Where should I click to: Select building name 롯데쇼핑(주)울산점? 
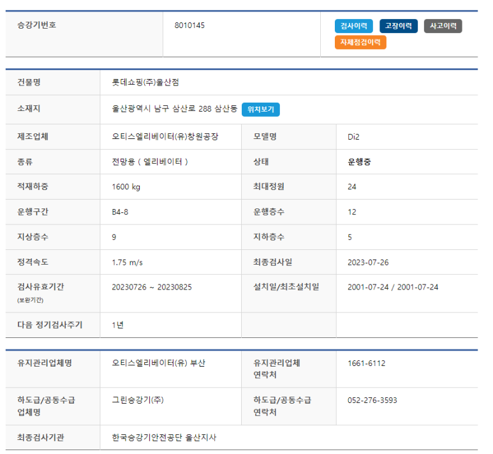pos(145,82)
